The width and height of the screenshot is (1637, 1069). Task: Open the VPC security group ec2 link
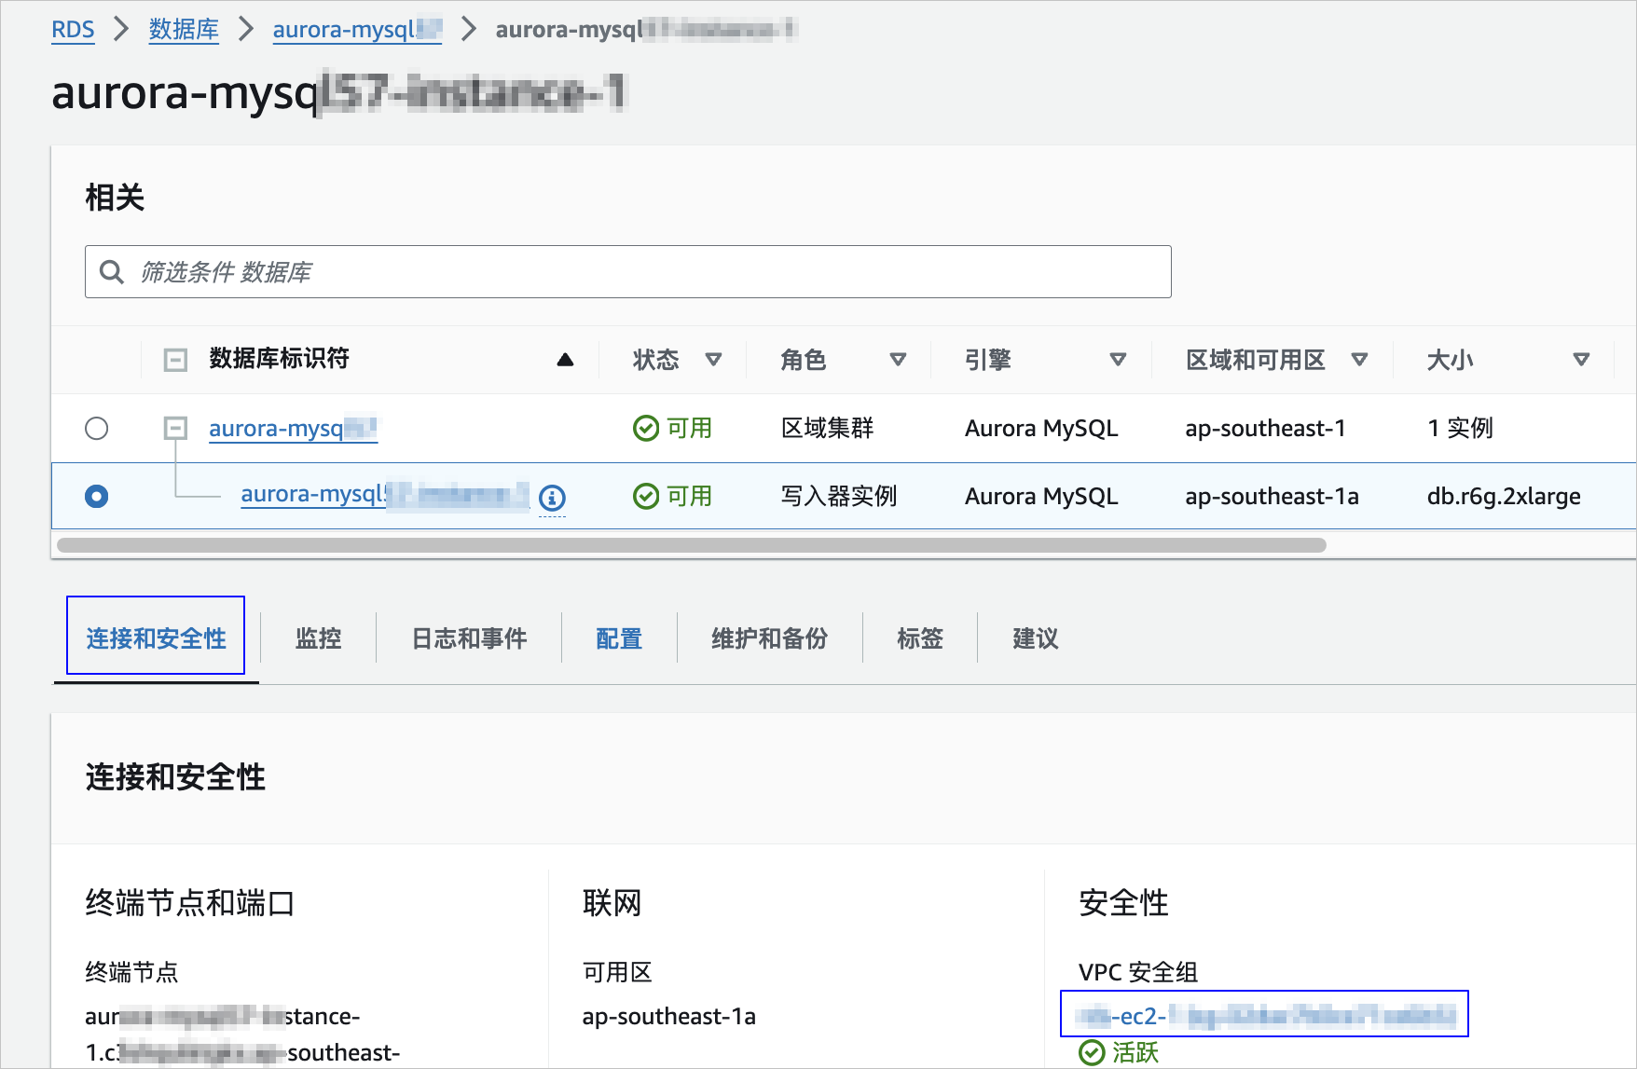point(1264,1015)
